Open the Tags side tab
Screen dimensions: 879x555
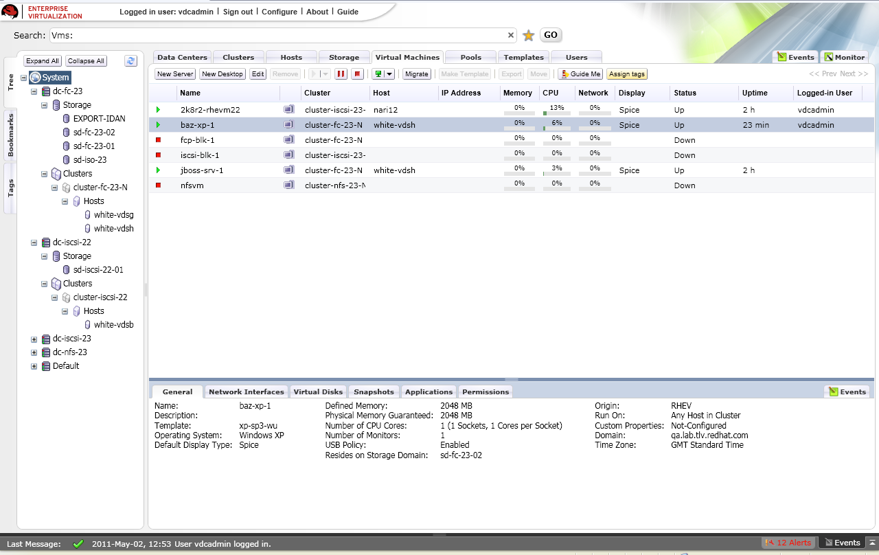click(10, 188)
